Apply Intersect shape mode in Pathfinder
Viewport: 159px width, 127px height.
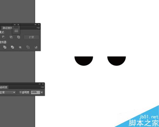coord(11,37)
